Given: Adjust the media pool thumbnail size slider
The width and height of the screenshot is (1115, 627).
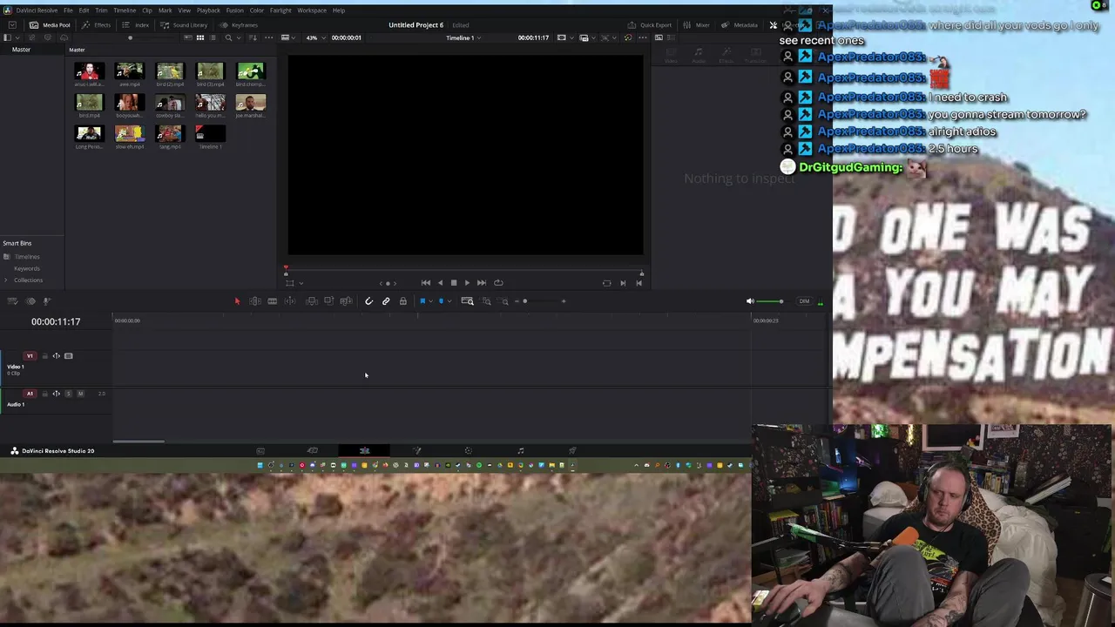Looking at the screenshot, I should pos(131,37).
